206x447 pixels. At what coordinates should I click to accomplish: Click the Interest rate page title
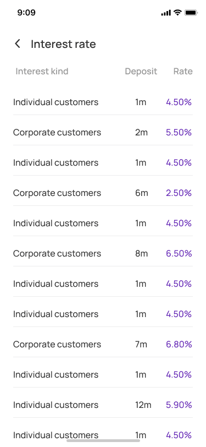(63, 44)
